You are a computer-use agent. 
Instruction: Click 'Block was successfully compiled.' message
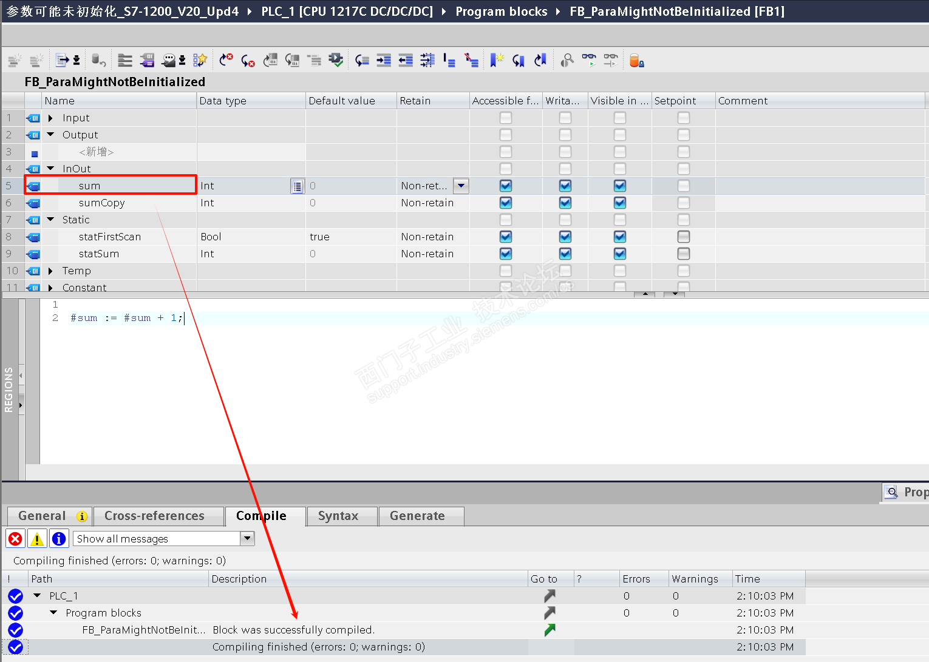[294, 630]
